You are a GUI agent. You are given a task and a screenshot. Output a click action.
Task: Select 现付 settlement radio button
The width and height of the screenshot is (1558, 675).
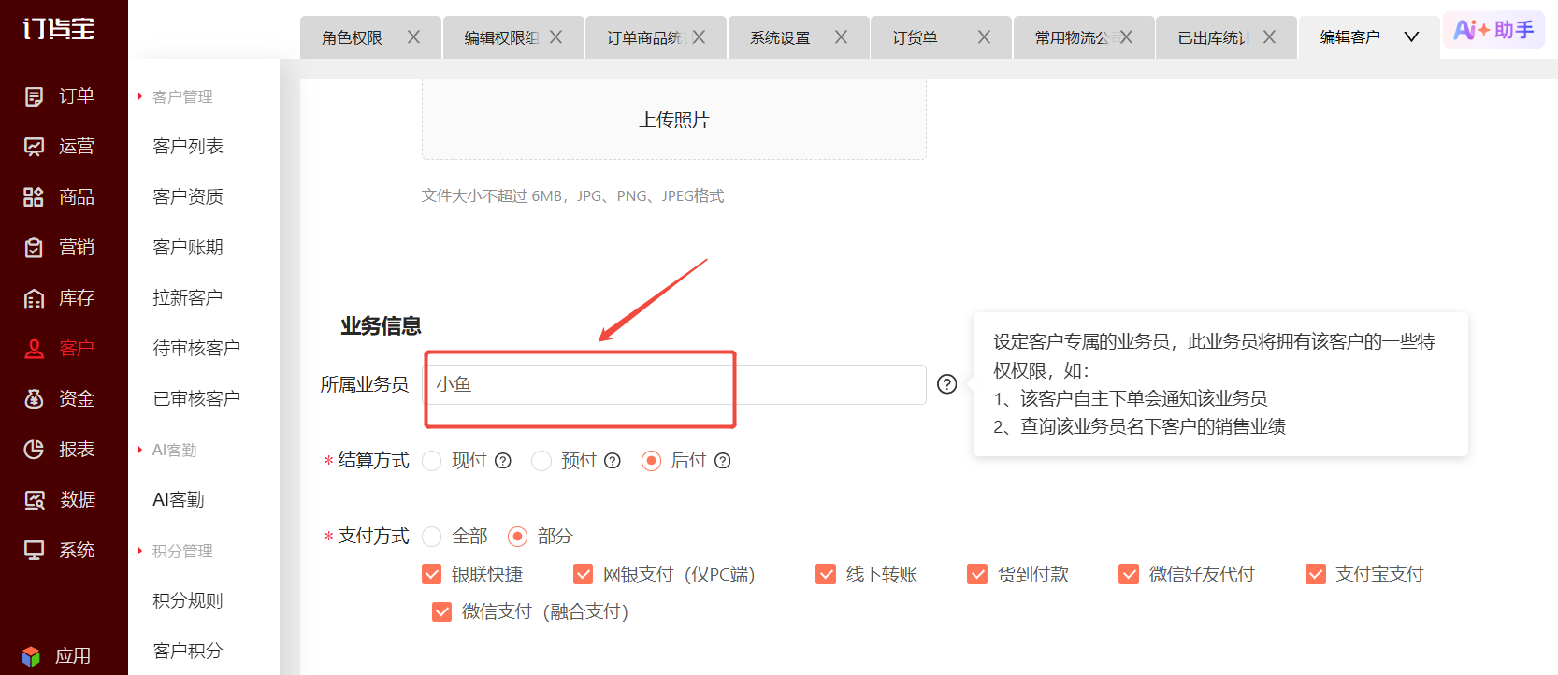pos(432,461)
